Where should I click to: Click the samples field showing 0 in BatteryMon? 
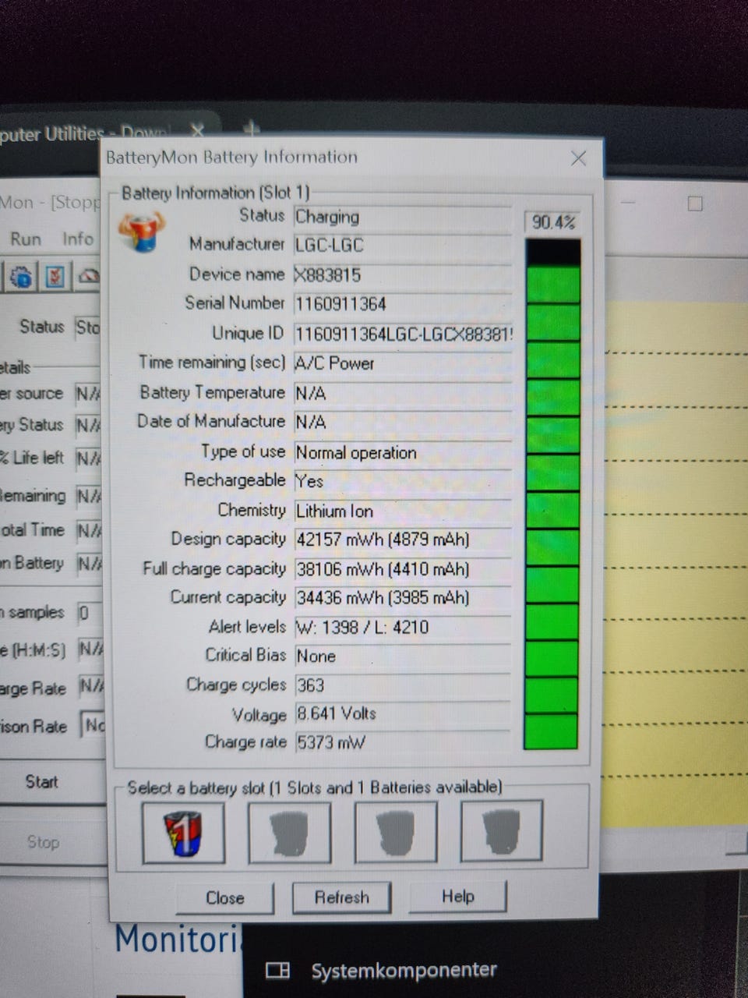(x=89, y=613)
